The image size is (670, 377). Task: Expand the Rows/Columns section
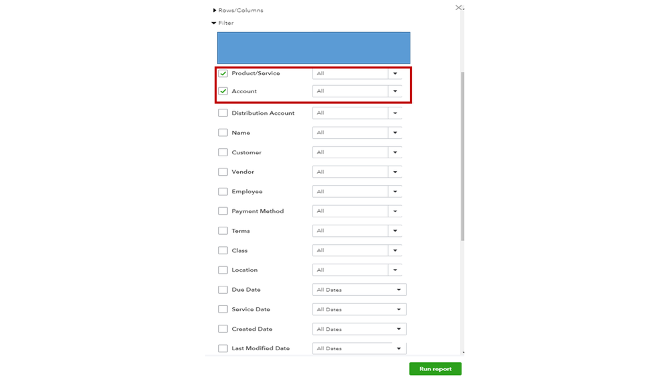tap(215, 11)
